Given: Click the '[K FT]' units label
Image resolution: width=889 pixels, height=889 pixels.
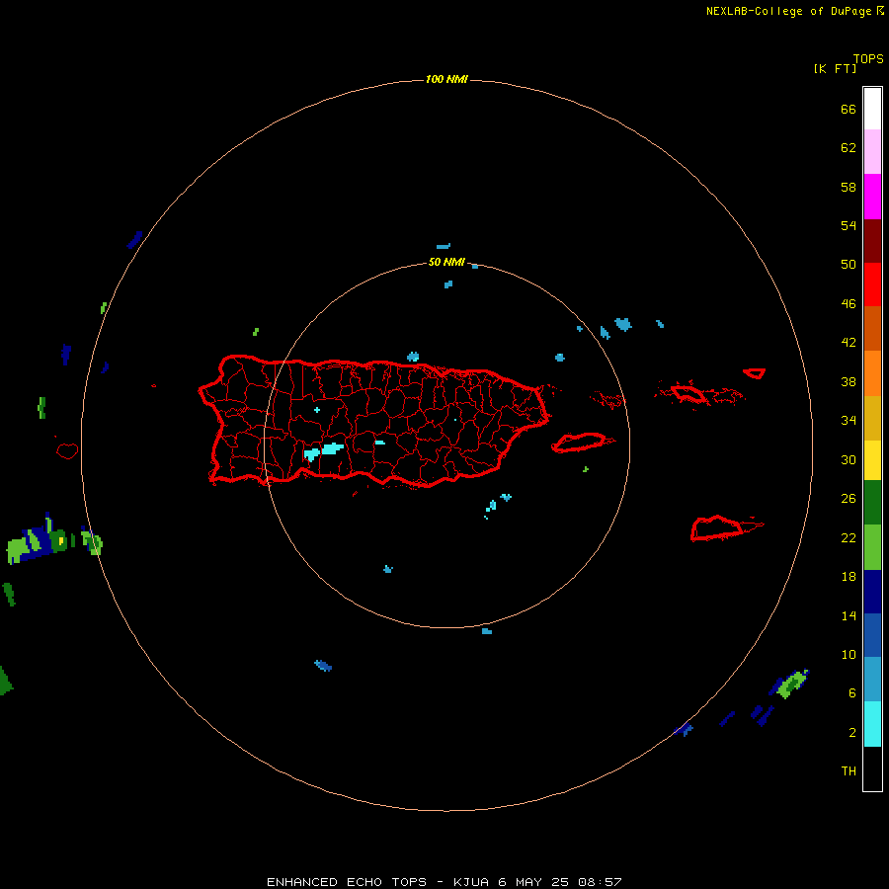Looking at the screenshot, I should 835,68.
